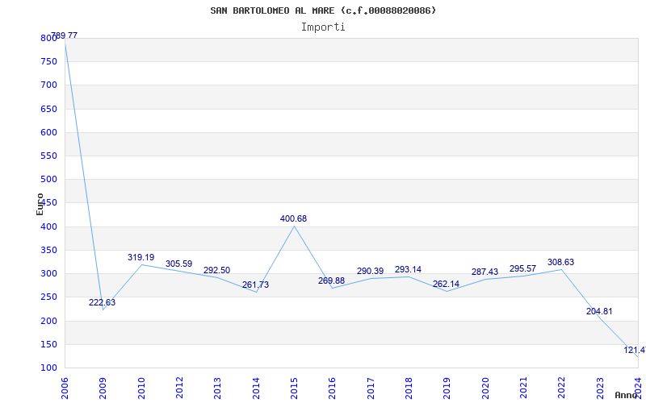Select the 121.4 data label
The image size is (646, 403).
(635, 351)
